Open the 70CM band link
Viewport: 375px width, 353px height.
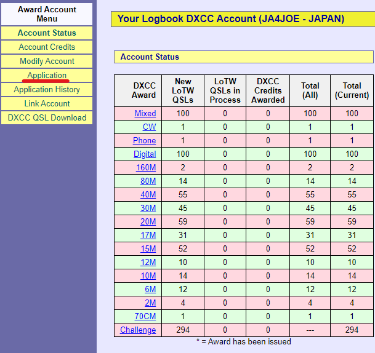[x=145, y=317]
